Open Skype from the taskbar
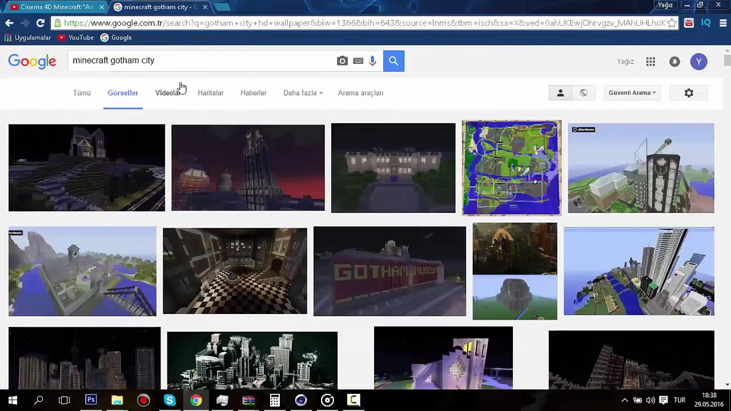The image size is (731, 411). pyautogui.click(x=170, y=400)
